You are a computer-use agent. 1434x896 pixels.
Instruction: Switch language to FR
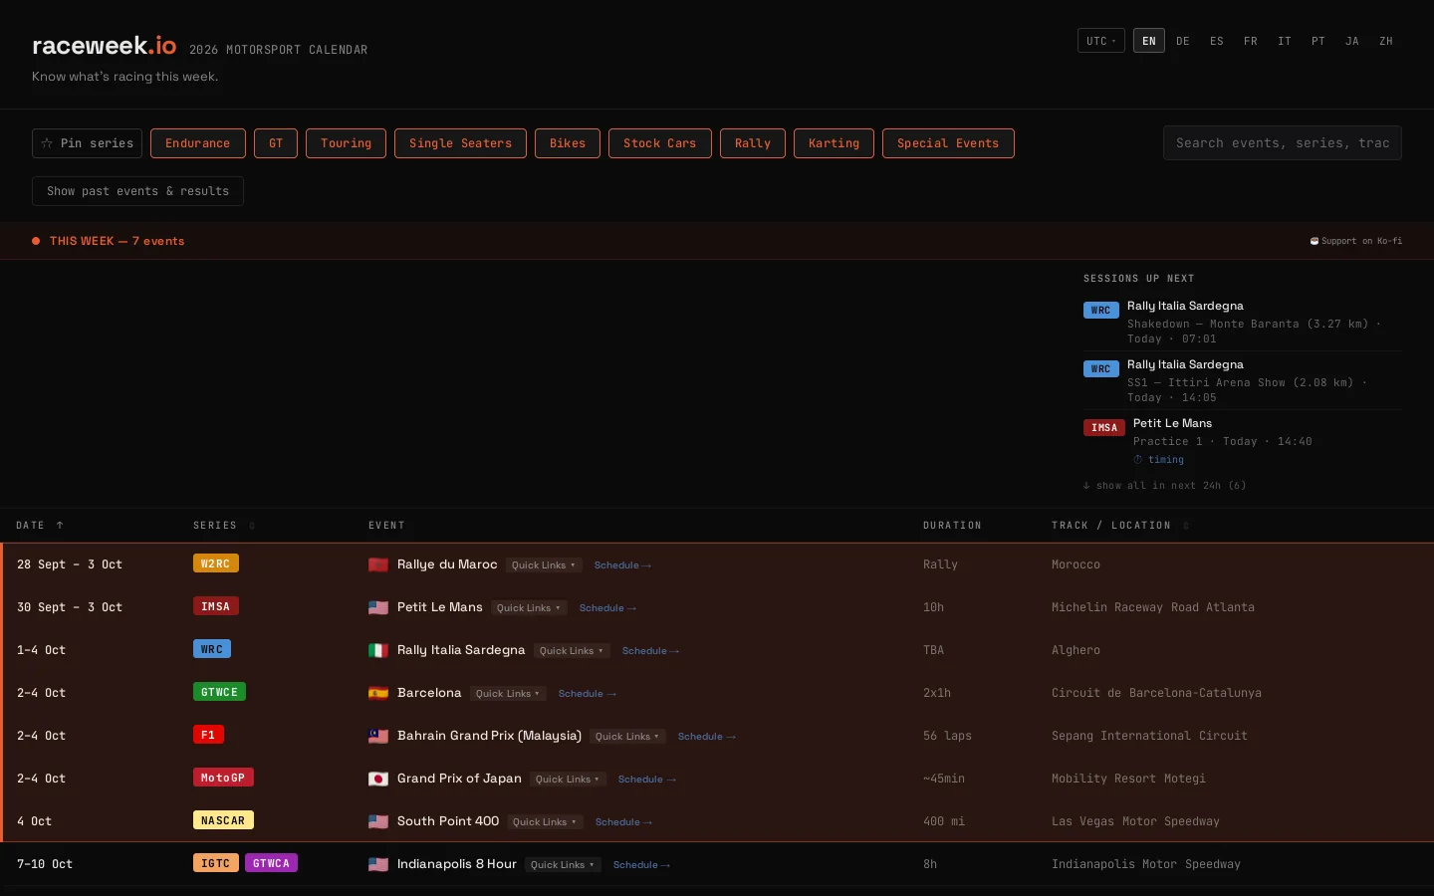(x=1251, y=41)
